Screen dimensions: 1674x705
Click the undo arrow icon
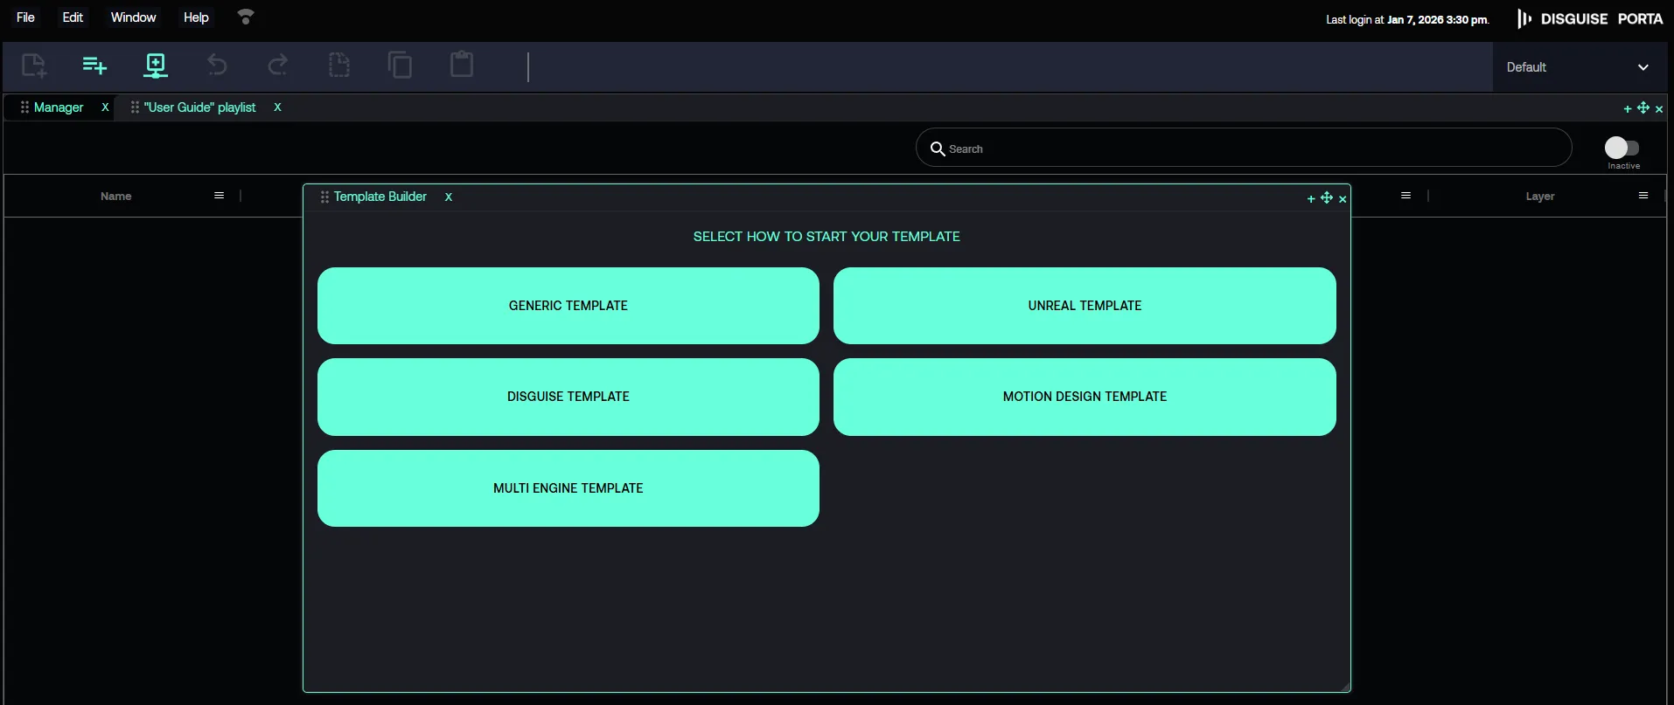tap(217, 66)
